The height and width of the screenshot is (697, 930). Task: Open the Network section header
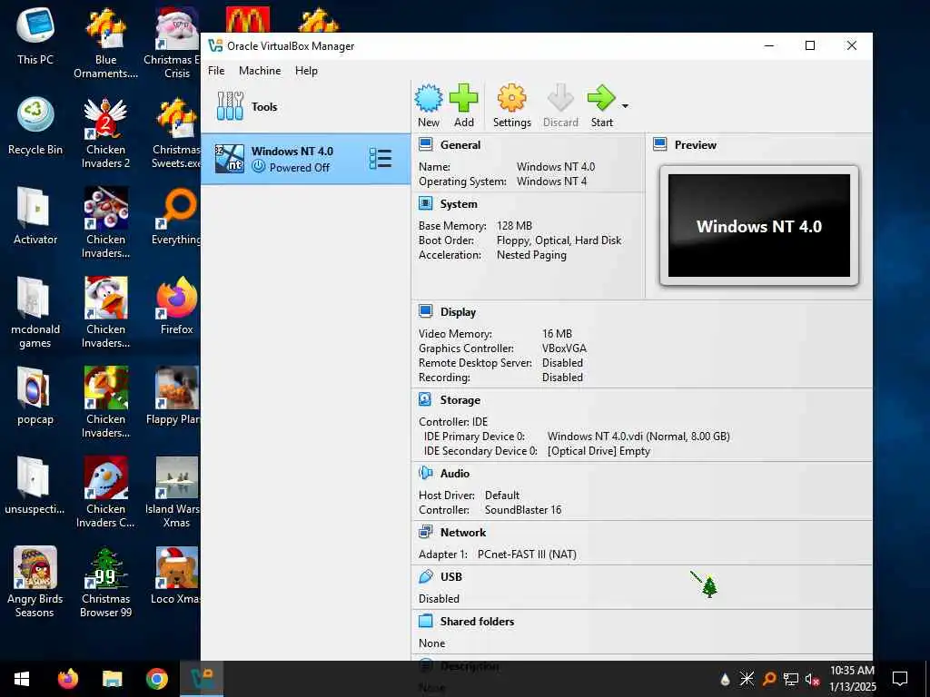(x=463, y=532)
